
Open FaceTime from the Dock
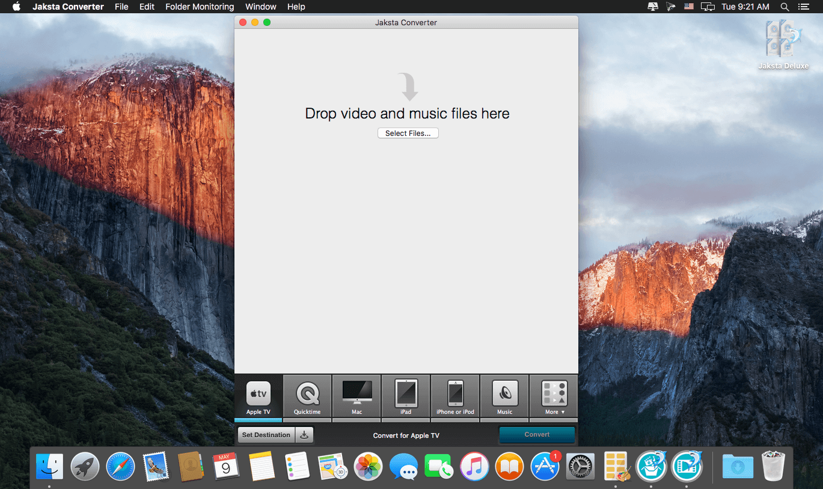tap(439, 467)
